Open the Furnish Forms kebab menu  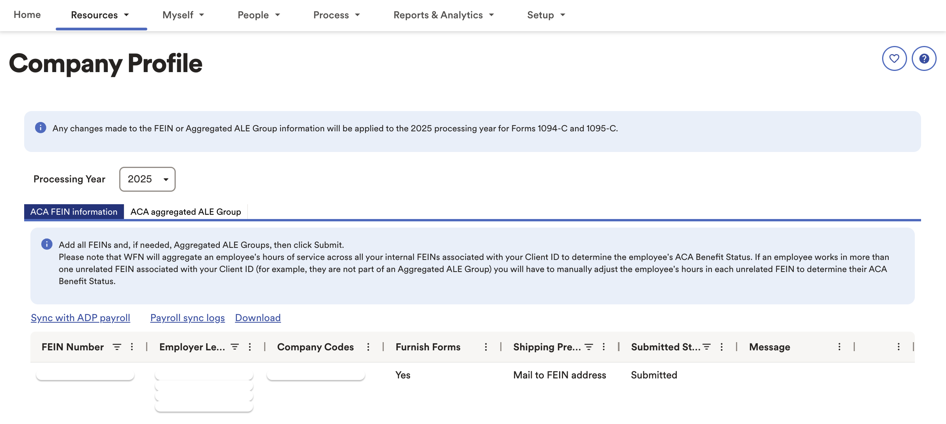pyautogui.click(x=485, y=347)
